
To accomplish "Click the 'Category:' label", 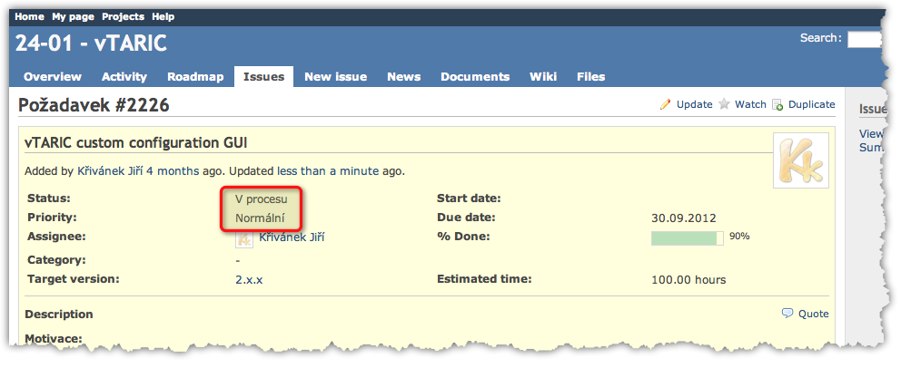I will pyautogui.click(x=56, y=259).
